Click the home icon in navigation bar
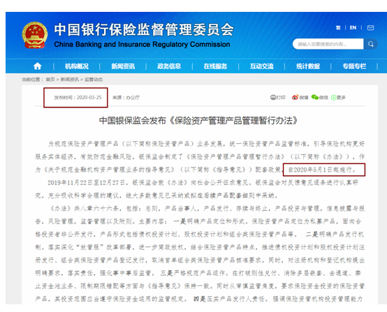387x312 pixels. [38, 66]
